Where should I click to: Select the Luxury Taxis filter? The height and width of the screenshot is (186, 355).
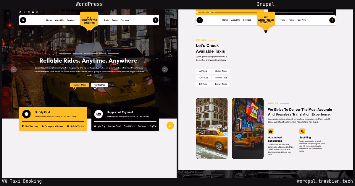[x=221, y=84]
